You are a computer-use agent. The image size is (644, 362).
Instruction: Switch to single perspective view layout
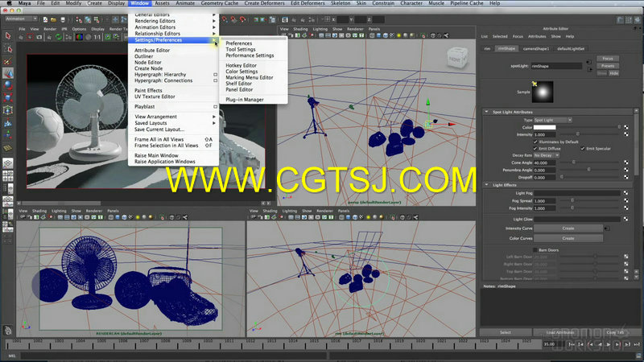click(x=8, y=164)
